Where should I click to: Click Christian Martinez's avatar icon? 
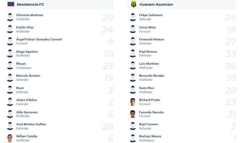click(x=10, y=17)
